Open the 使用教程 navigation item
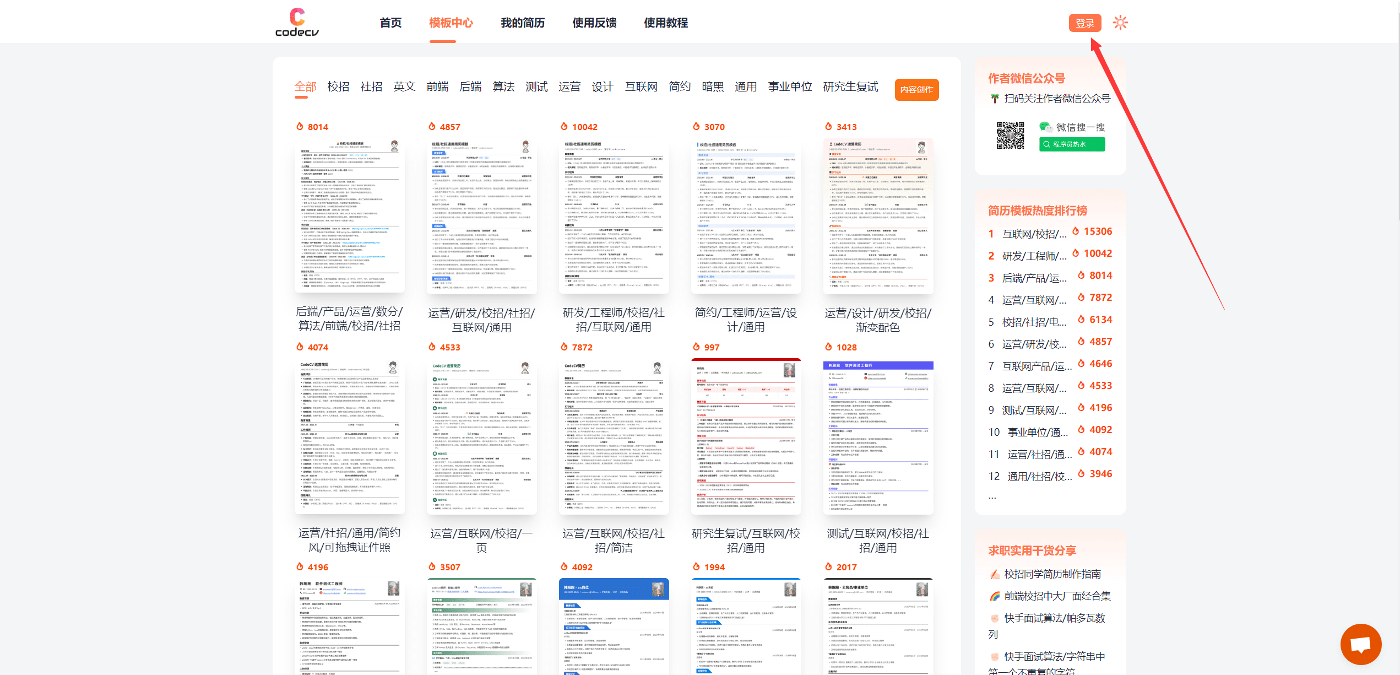Screen dimensions: 1400x675 (665, 23)
